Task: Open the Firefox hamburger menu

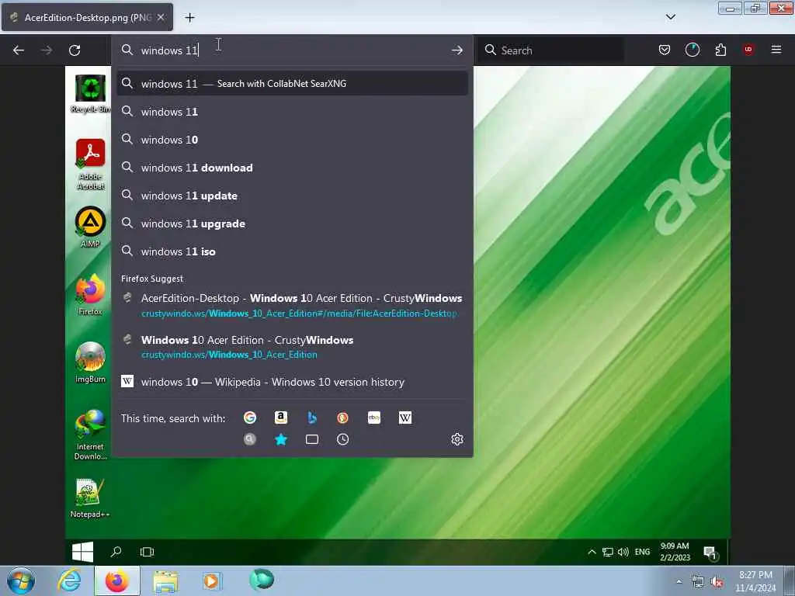Action: point(776,50)
